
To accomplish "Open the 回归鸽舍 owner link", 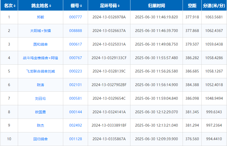I will (40, 139).
